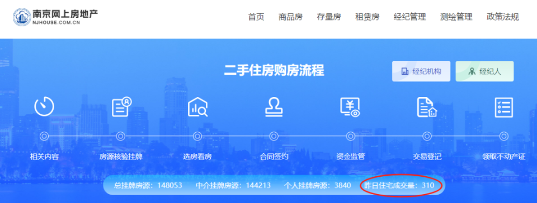Viewport: 537px width, 203px height.
Task: Click timeline node above 资金监管
Action: click(350, 136)
